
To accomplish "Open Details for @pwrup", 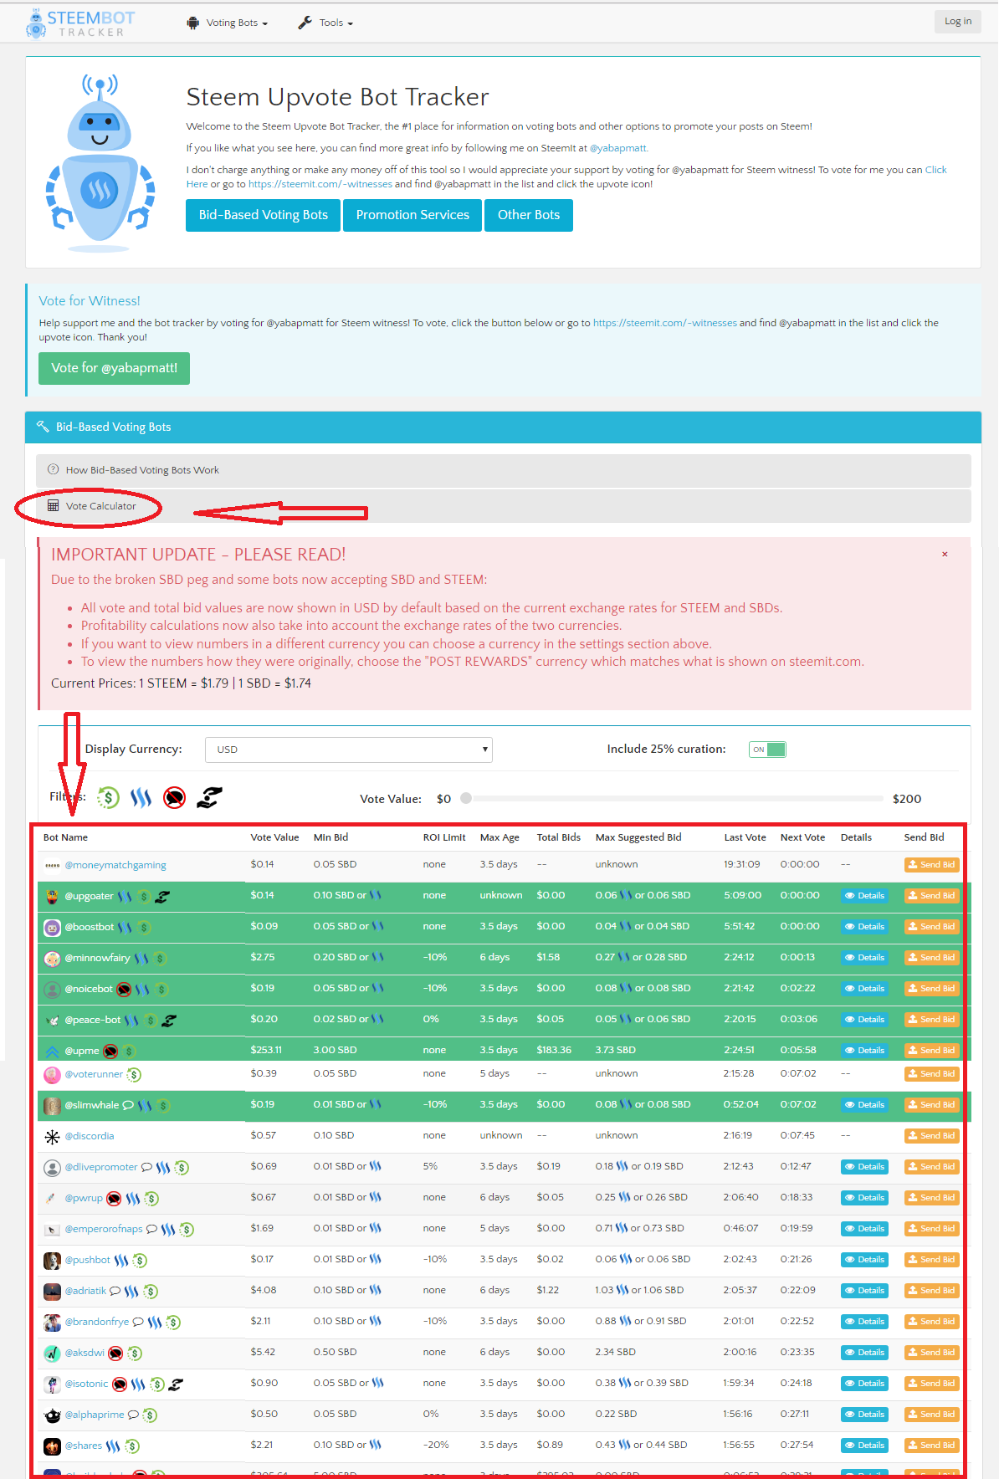I will click(x=864, y=1198).
